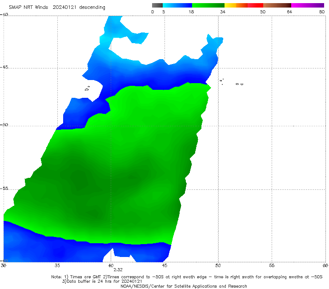Click the swath time label '2:32'

(x=118, y=270)
